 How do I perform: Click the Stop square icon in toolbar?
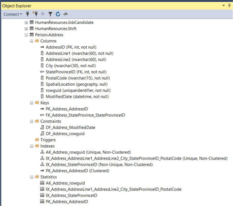point(42,14)
